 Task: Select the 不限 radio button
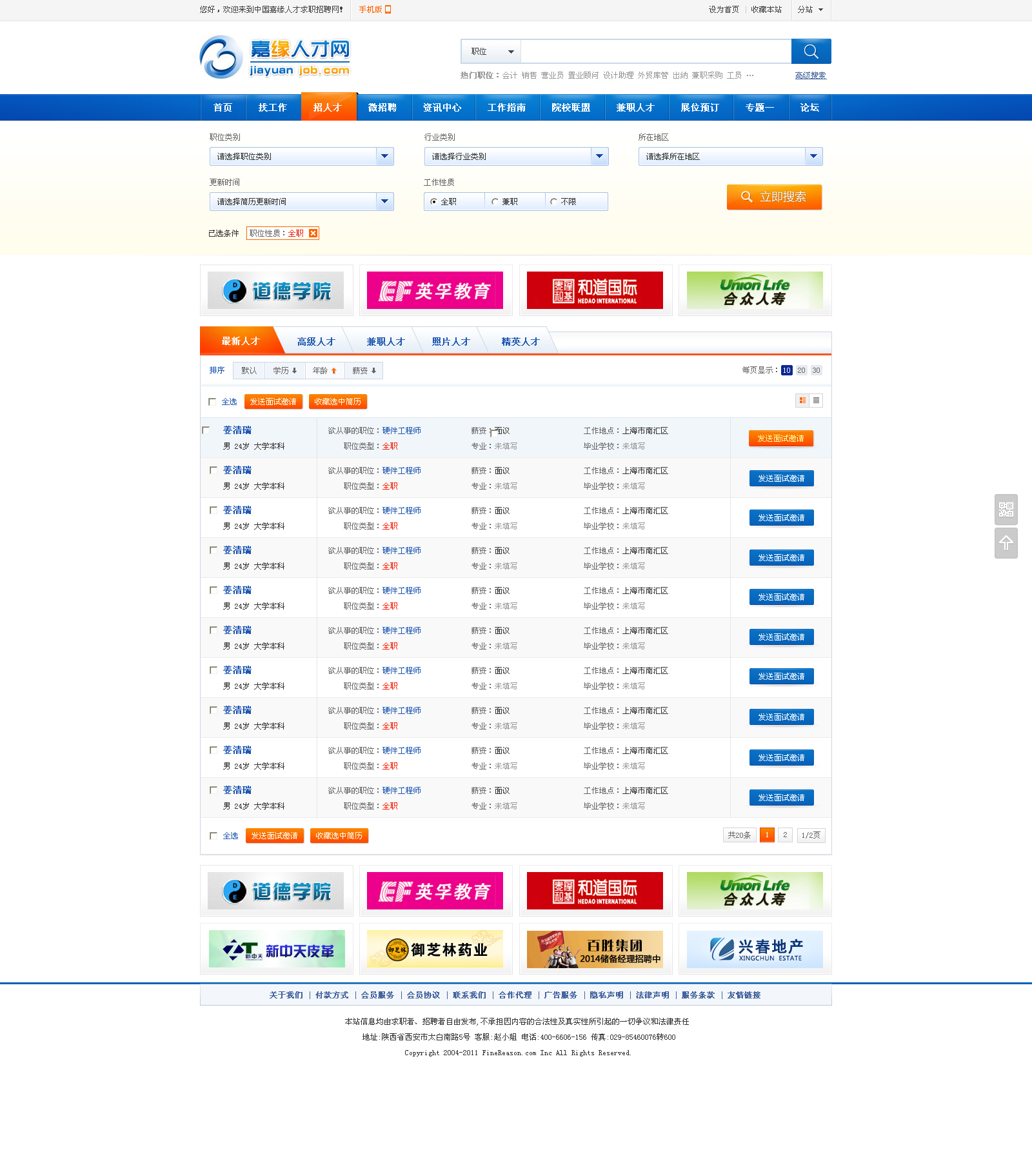pyautogui.click(x=553, y=202)
